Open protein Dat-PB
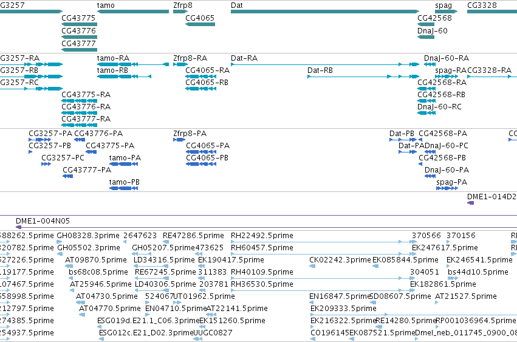517x342 pixels. click(402, 134)
